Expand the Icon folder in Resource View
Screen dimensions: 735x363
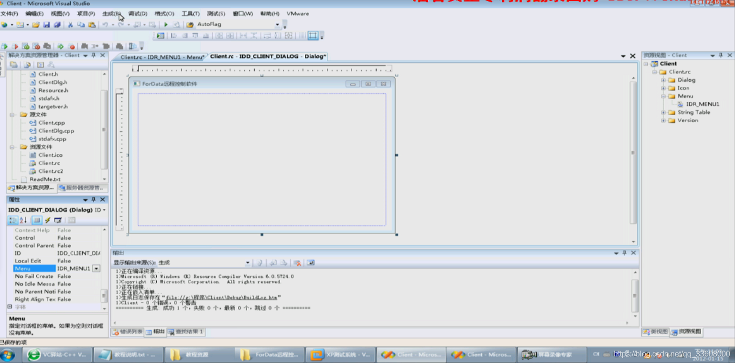coord(663,88)
